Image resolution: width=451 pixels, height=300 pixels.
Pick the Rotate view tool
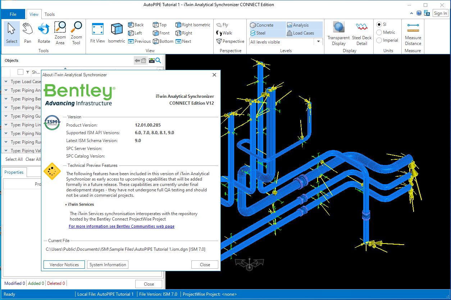[x=44, y=33]
